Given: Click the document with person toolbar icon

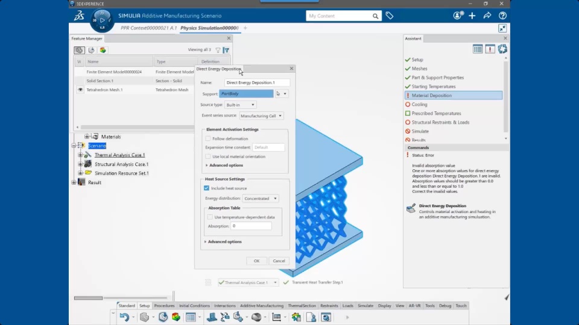Looking at the screenshot, I should point(311,317).
